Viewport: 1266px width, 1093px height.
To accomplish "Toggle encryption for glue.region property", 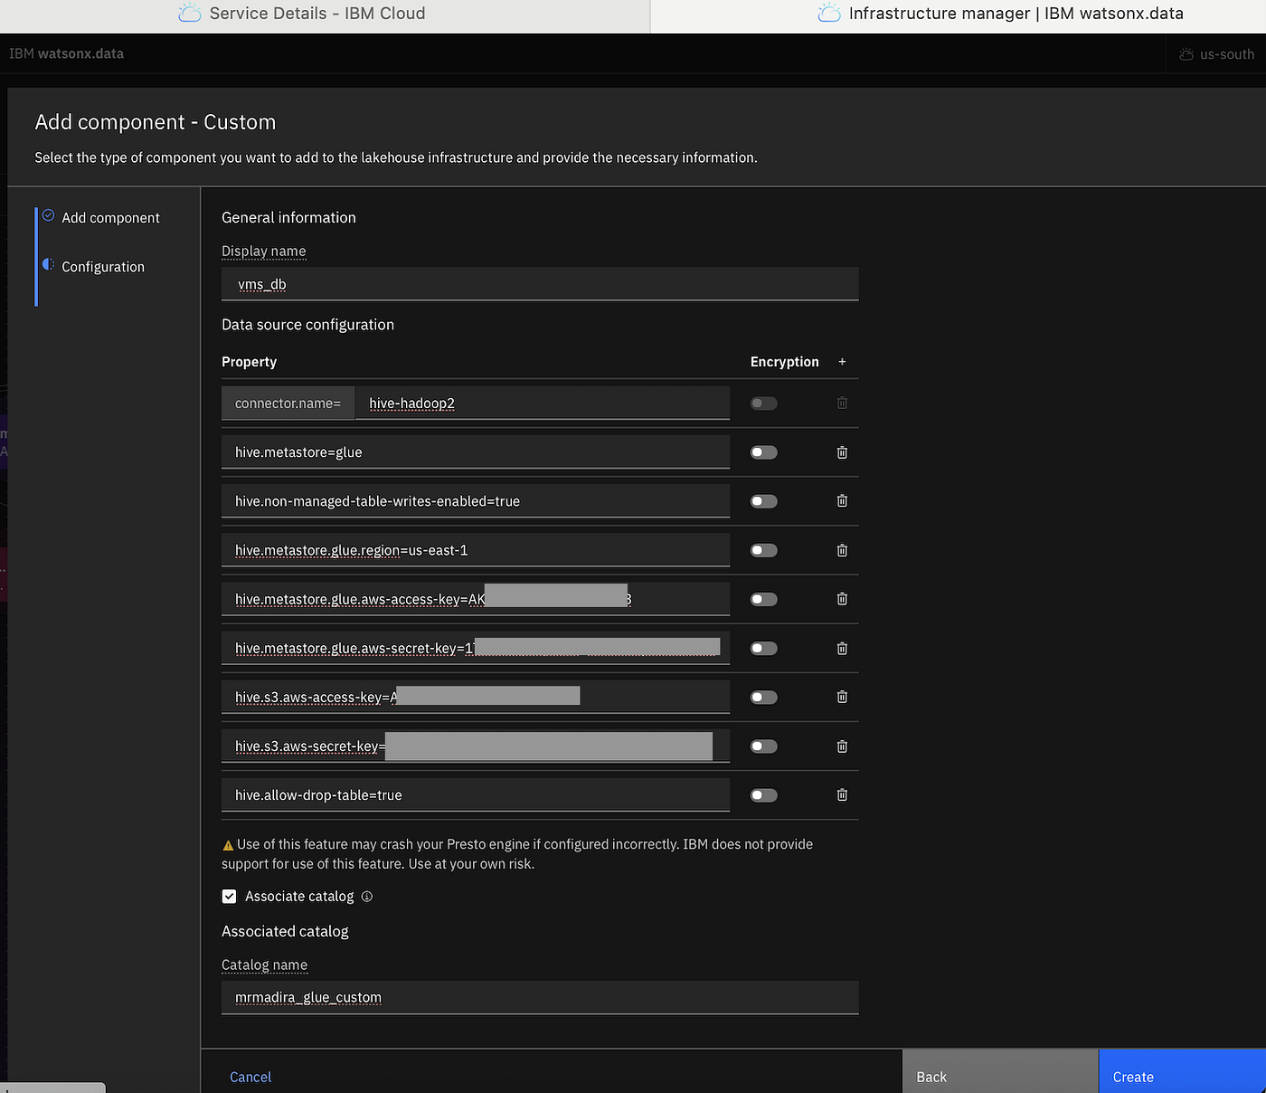I will 764,550.
